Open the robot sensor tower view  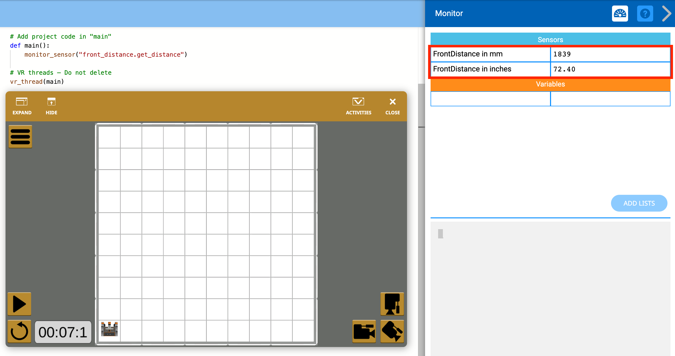[x=392, y=304]
